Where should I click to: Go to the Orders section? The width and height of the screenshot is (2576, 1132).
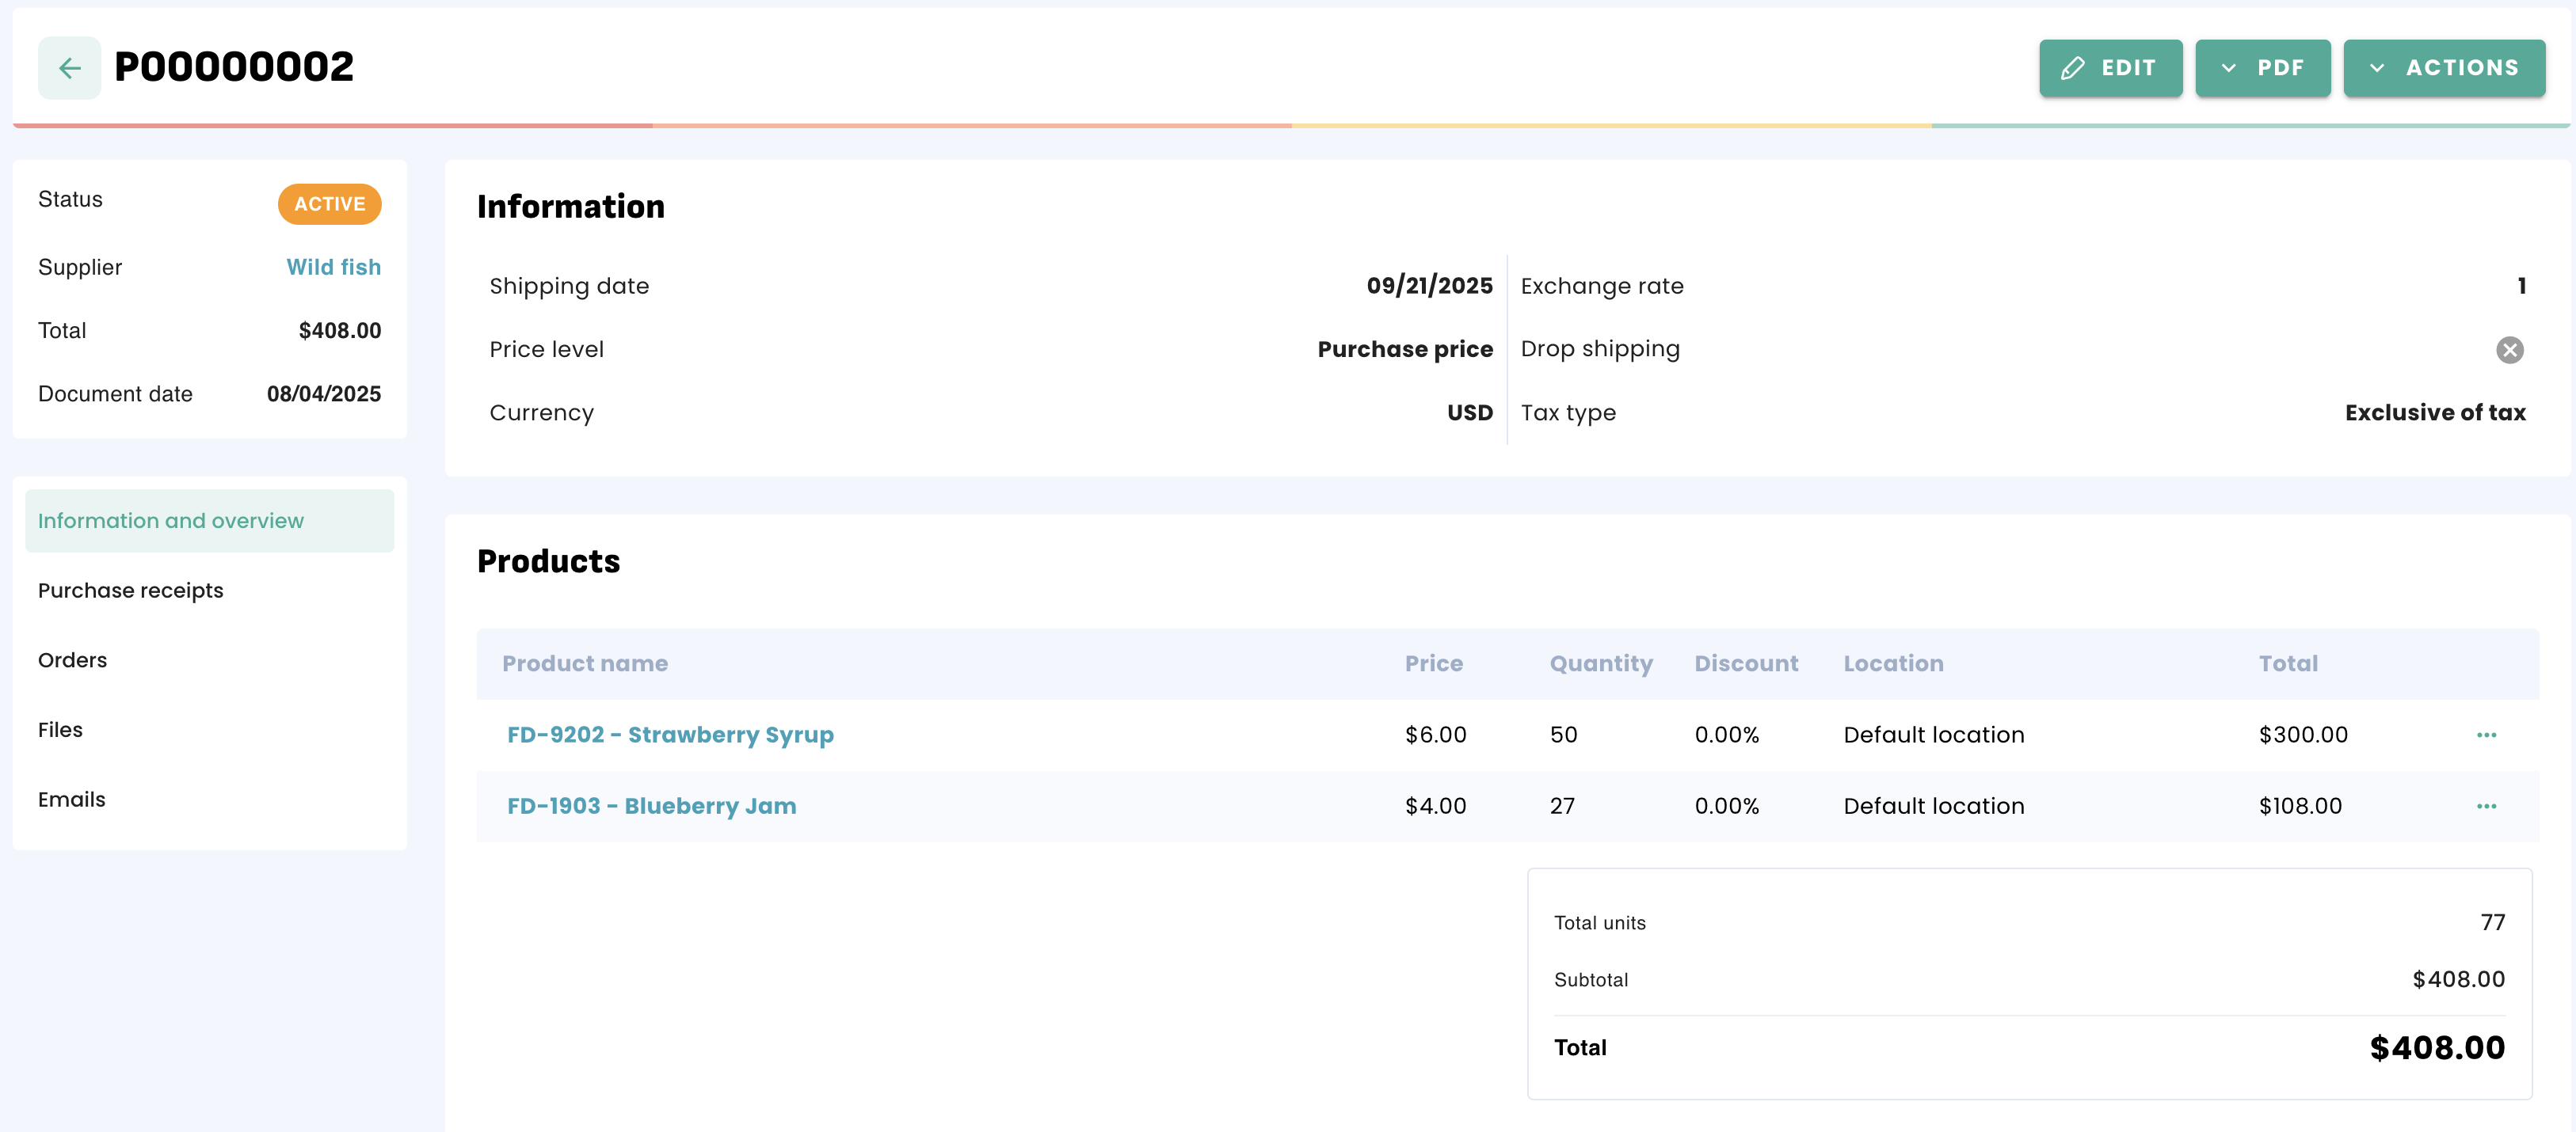coord(72,660)
